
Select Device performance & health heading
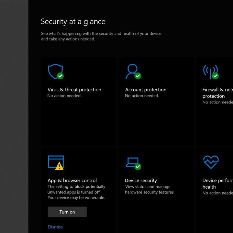click(x=218, y=183)
